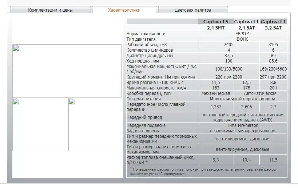The image size is (298, 188).
Task: Open the bottom-right small image placeholder
Action: [96, 124]
